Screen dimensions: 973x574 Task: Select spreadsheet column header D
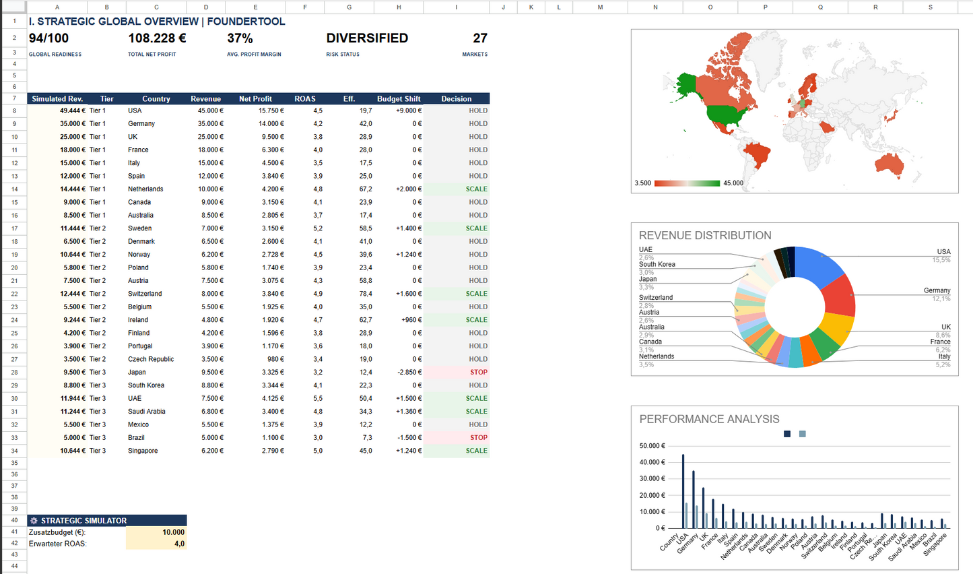coord(206,7)
